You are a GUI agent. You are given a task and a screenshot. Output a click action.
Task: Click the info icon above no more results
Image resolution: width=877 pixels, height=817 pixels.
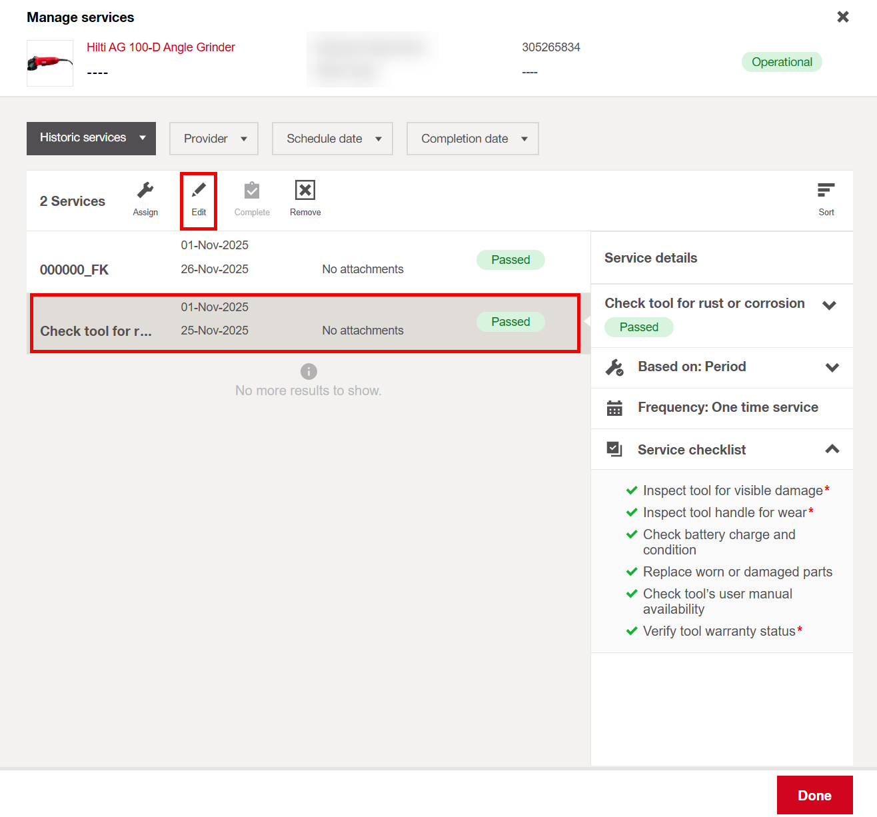click(x=309, y=371)
